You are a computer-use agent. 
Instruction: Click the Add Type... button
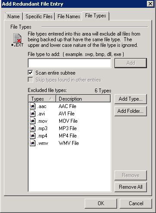131,99
